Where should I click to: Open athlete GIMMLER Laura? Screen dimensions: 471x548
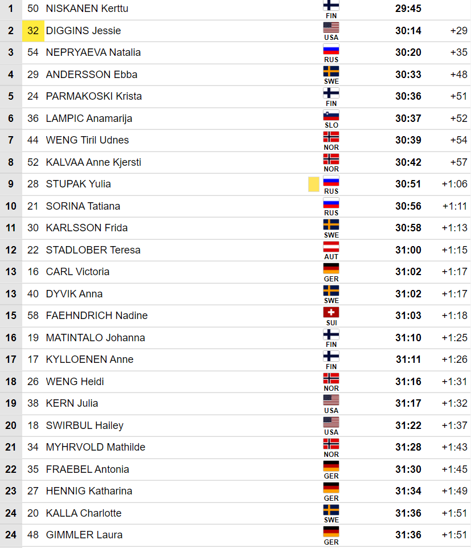(x=84, y=535)
